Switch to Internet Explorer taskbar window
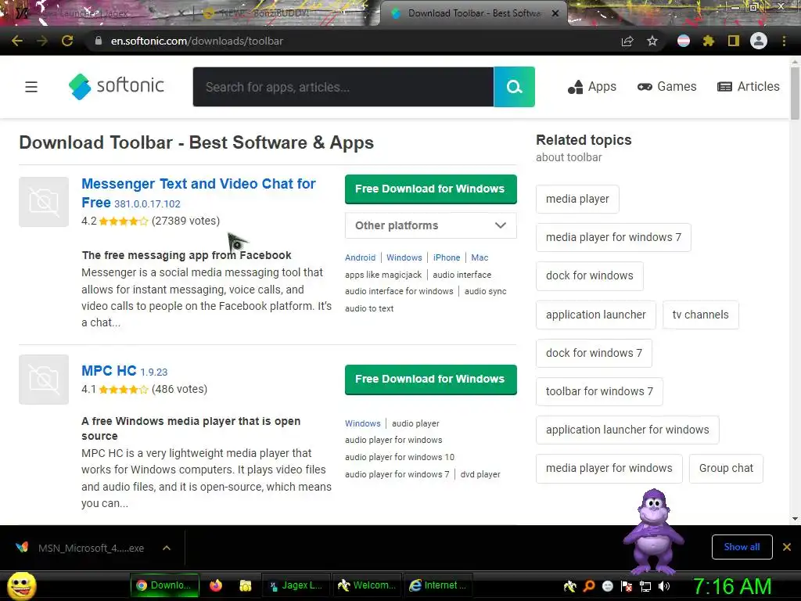The width and height of the screenshot is (801, 601). [x=439, y=585]
